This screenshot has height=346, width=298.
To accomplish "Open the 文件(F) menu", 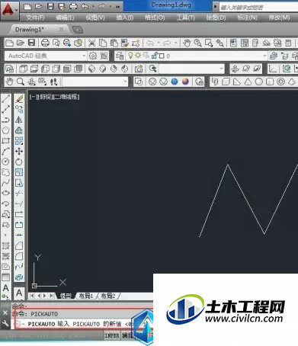I will [x=35, y=18].
